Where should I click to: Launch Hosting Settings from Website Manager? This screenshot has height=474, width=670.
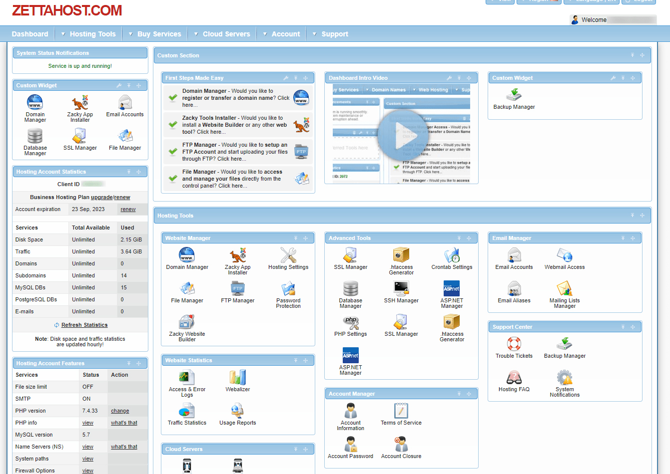pyautogui.click(x=288, y=259)
